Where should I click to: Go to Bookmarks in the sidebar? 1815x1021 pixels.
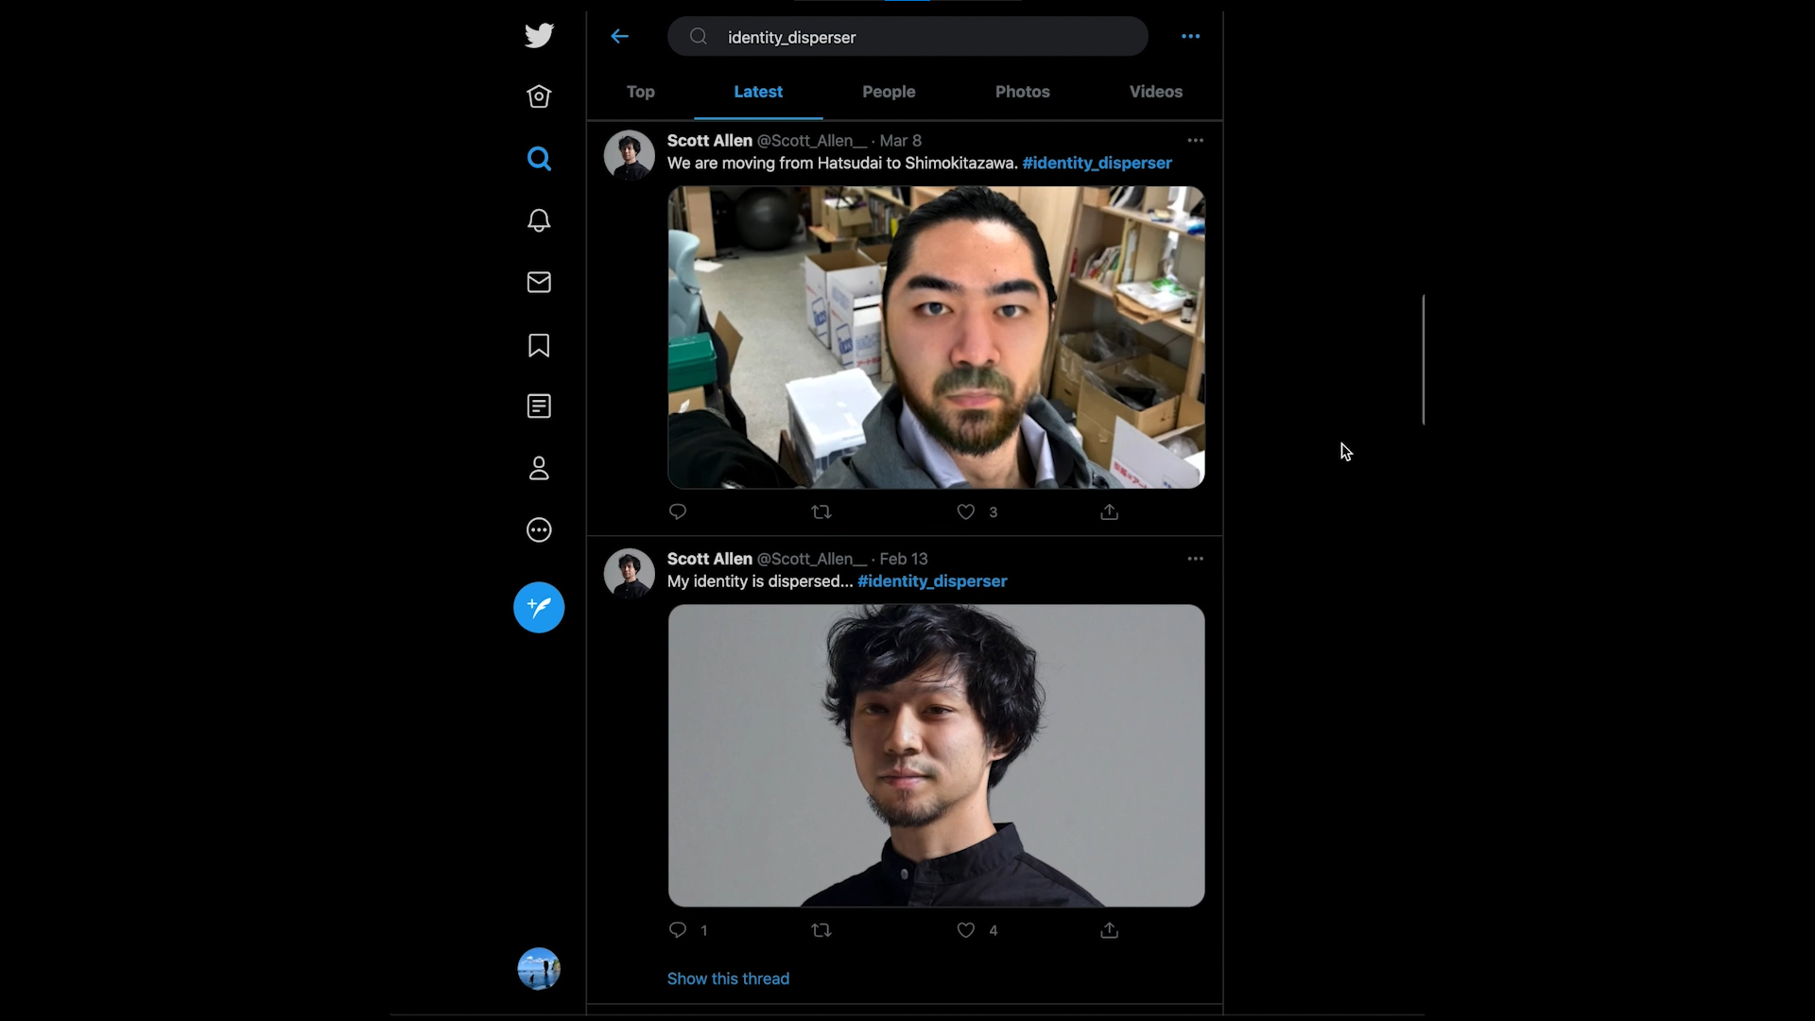pyautogui.click(x=539, y=345)
